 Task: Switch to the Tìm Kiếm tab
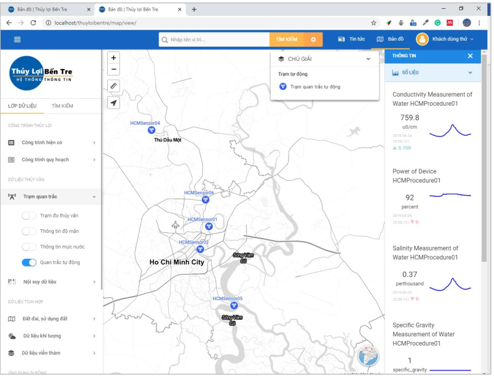tap(63, 106)
